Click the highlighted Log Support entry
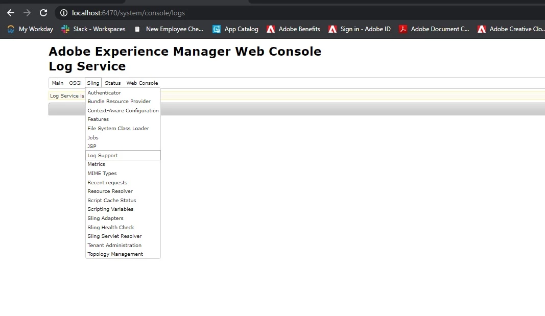The image size is (545, 316). tap(123, 155)
